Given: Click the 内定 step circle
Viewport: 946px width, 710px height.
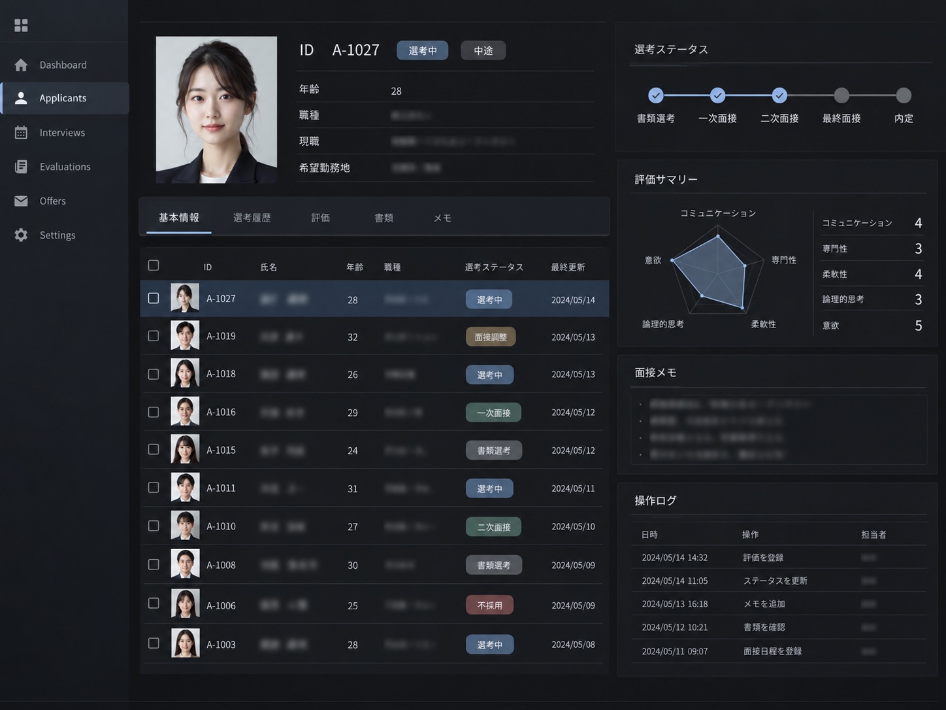Looking at the screenshot, I should [904, 95].
